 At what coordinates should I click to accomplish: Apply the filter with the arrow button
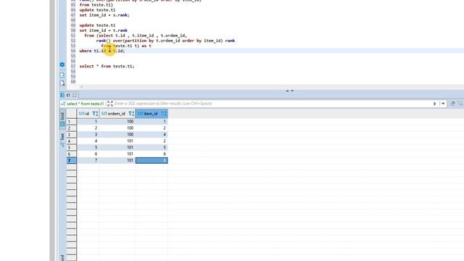pos(435,104)
